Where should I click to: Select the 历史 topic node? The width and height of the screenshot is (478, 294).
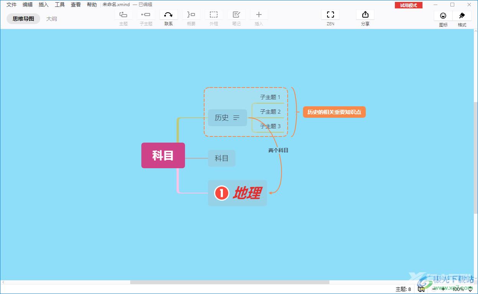pos(228,118)
